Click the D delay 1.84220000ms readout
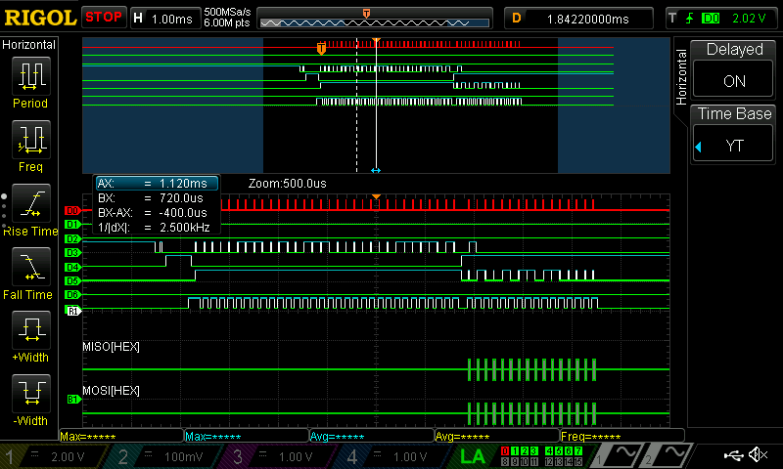The width and height of the screenshot is (783, 469). 578,19
